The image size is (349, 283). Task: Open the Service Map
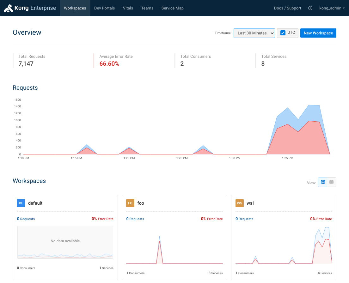click(x=172, y=8)
